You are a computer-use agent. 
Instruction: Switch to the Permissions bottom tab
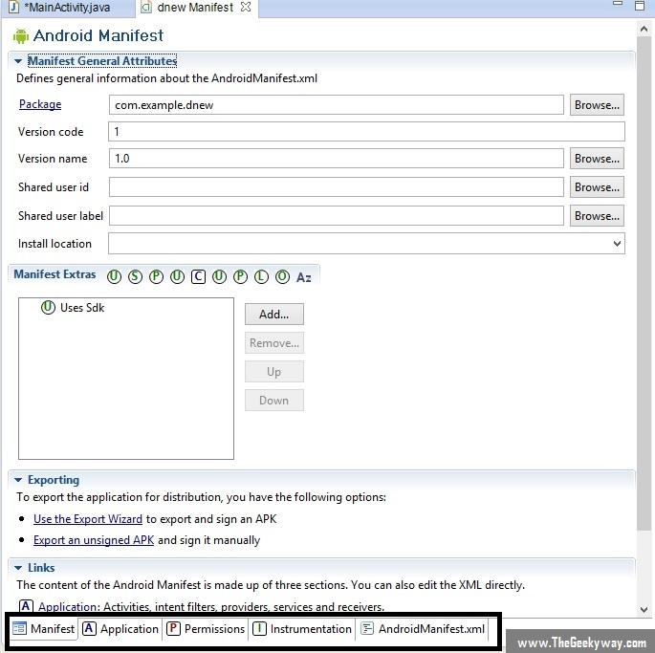[x=206, y=629]
